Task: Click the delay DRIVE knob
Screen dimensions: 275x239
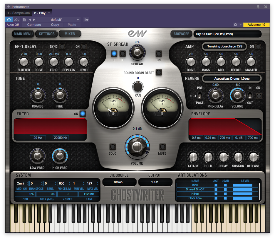Action: click(x=39, y=62)
